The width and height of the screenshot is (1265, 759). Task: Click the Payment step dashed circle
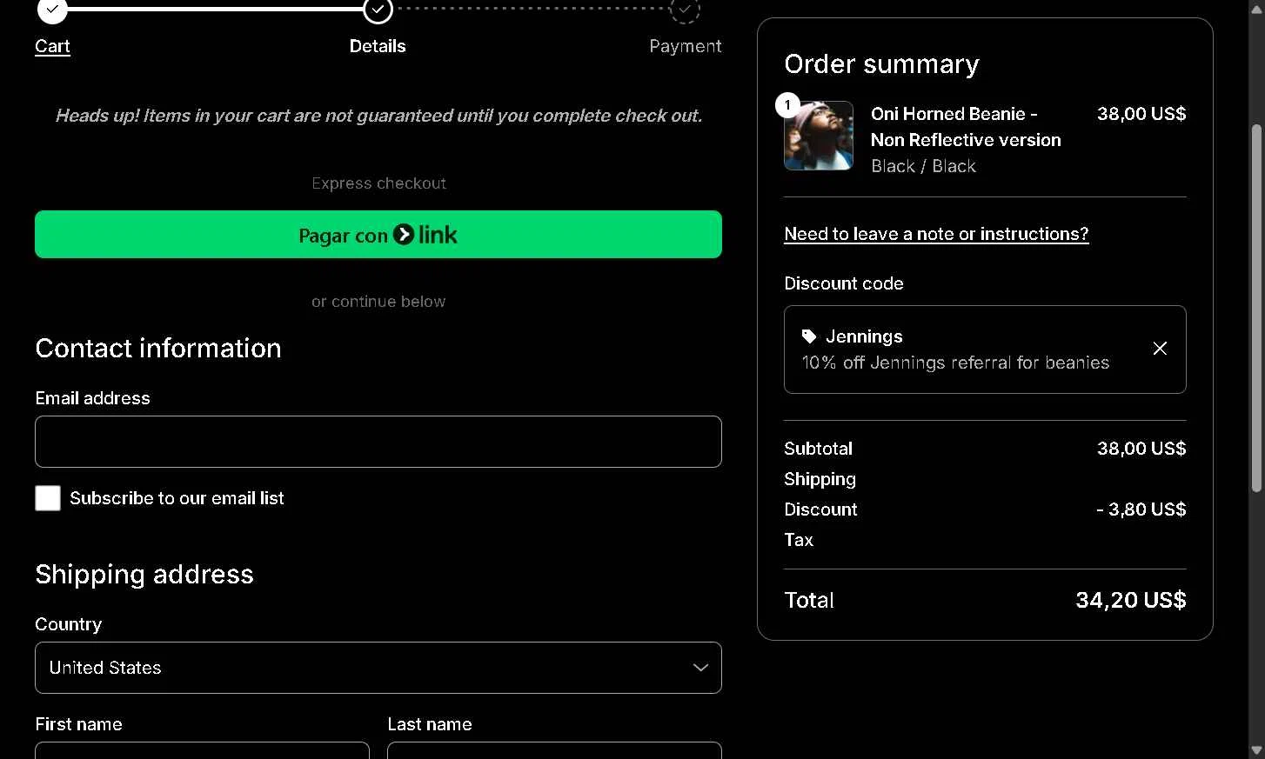[685, 10]
